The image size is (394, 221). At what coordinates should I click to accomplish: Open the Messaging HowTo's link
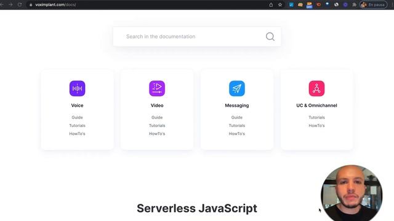click(237, 134)
